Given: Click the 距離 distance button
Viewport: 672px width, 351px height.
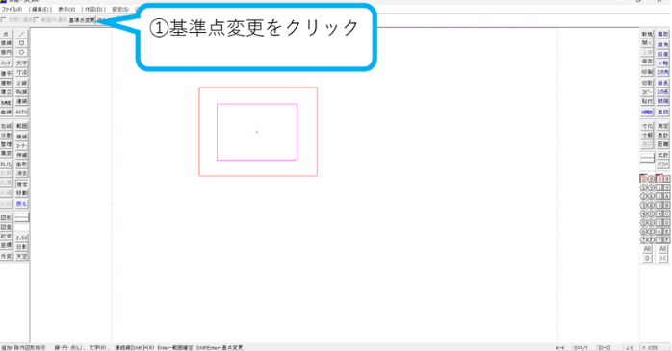Looking at the screenshot, I should (663, 144).
